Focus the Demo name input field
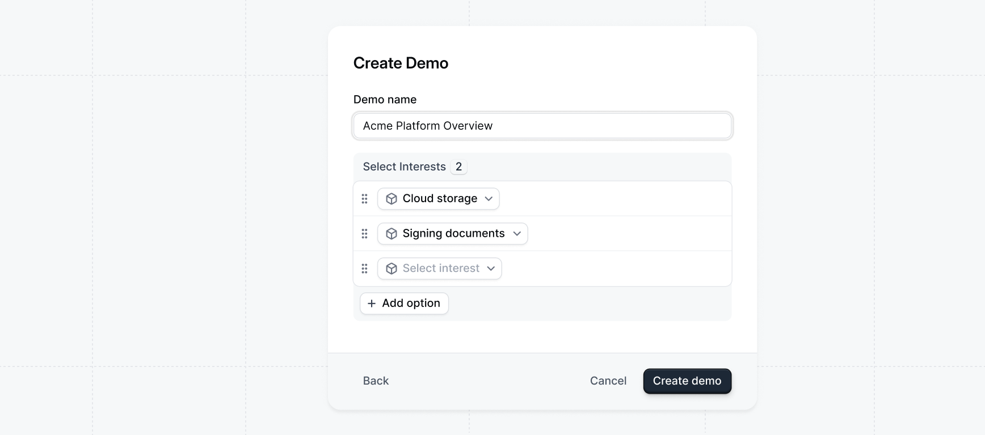This screenshot has width=985, height=435. pos(542,126)
